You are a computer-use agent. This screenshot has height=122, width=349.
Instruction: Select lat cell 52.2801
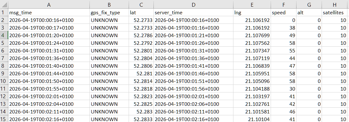[x=141, y=51]
